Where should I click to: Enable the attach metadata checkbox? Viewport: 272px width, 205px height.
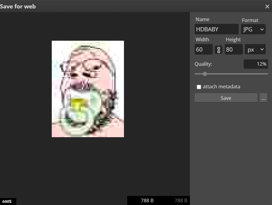pyautogui.click(x=199, y=87)
